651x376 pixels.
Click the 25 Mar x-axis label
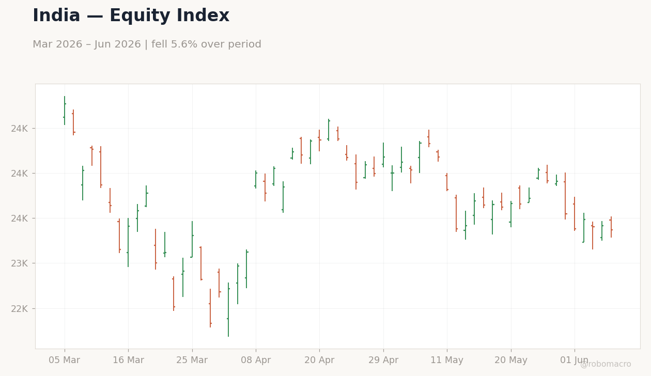pyautogui.click(x=192, y=361)
